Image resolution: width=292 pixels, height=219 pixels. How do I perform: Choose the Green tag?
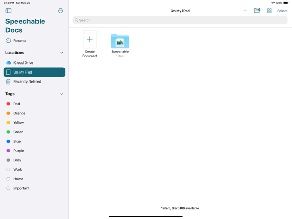point(34,132)
